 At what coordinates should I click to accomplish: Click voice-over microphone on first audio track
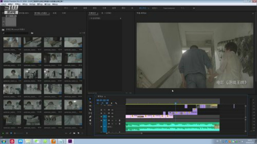(120, 120)
